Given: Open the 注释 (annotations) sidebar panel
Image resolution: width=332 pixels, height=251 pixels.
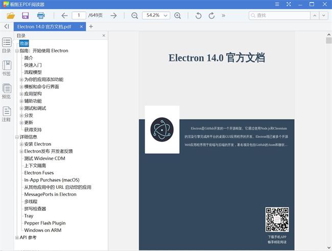Looking at the screenshot, I should (x=7, y=114).
